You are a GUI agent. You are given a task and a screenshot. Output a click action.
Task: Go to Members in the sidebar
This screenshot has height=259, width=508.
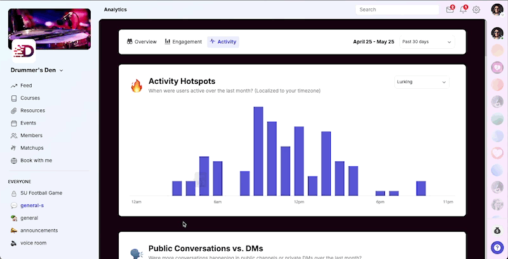(31, 136)
